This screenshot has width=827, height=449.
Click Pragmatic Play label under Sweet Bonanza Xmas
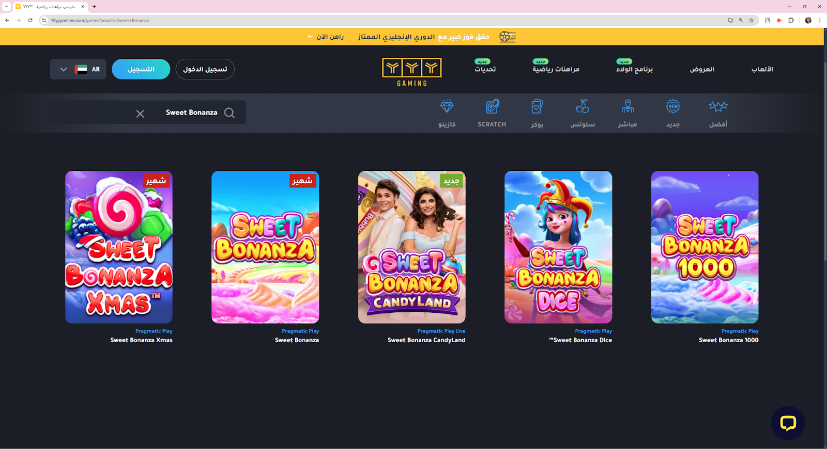(154, 331)
